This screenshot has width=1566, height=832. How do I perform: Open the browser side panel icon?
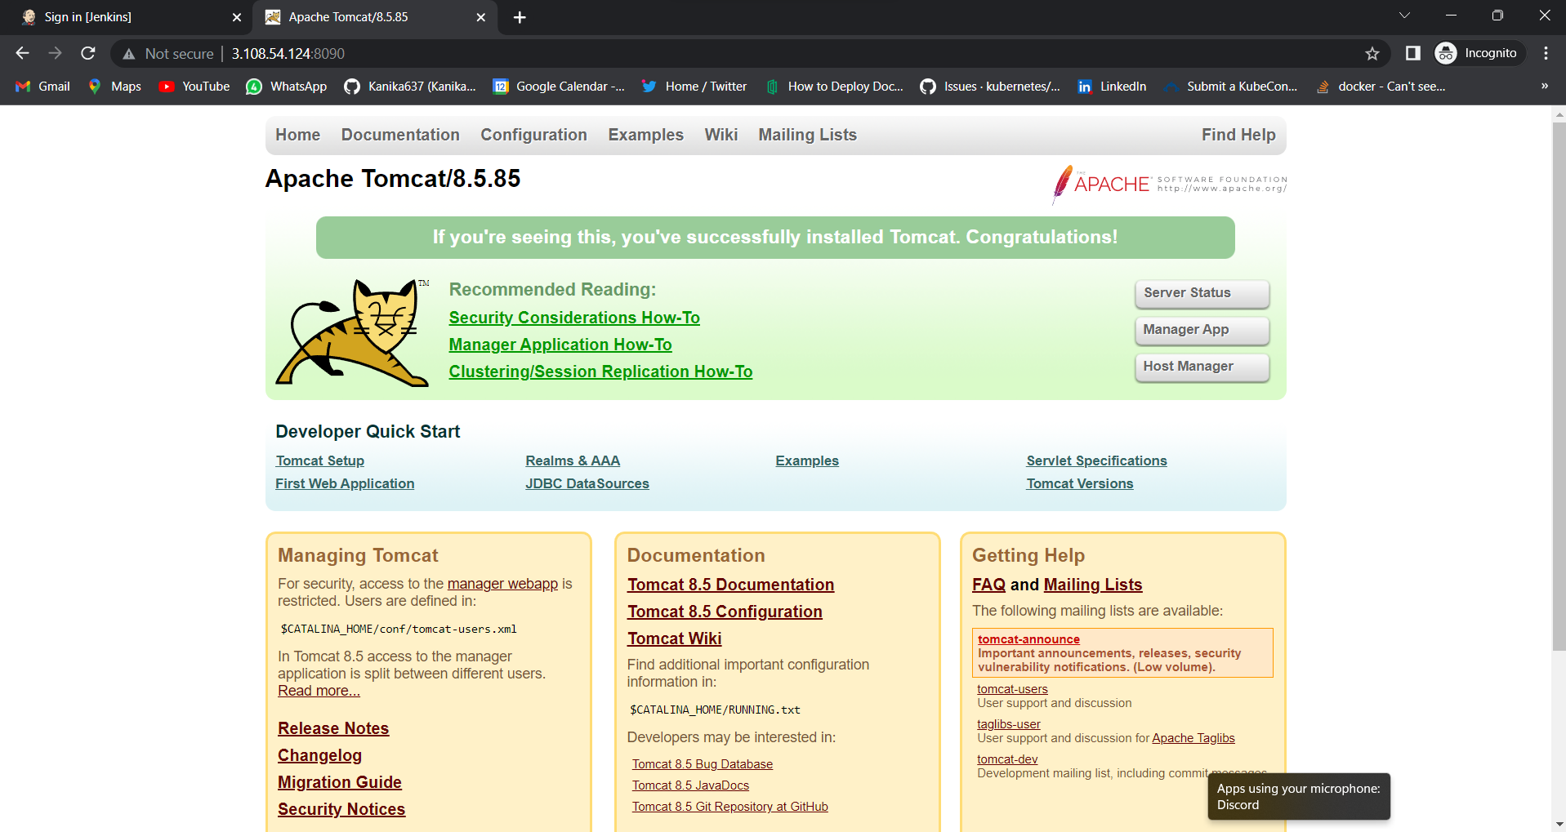[x=1412, y=53]
